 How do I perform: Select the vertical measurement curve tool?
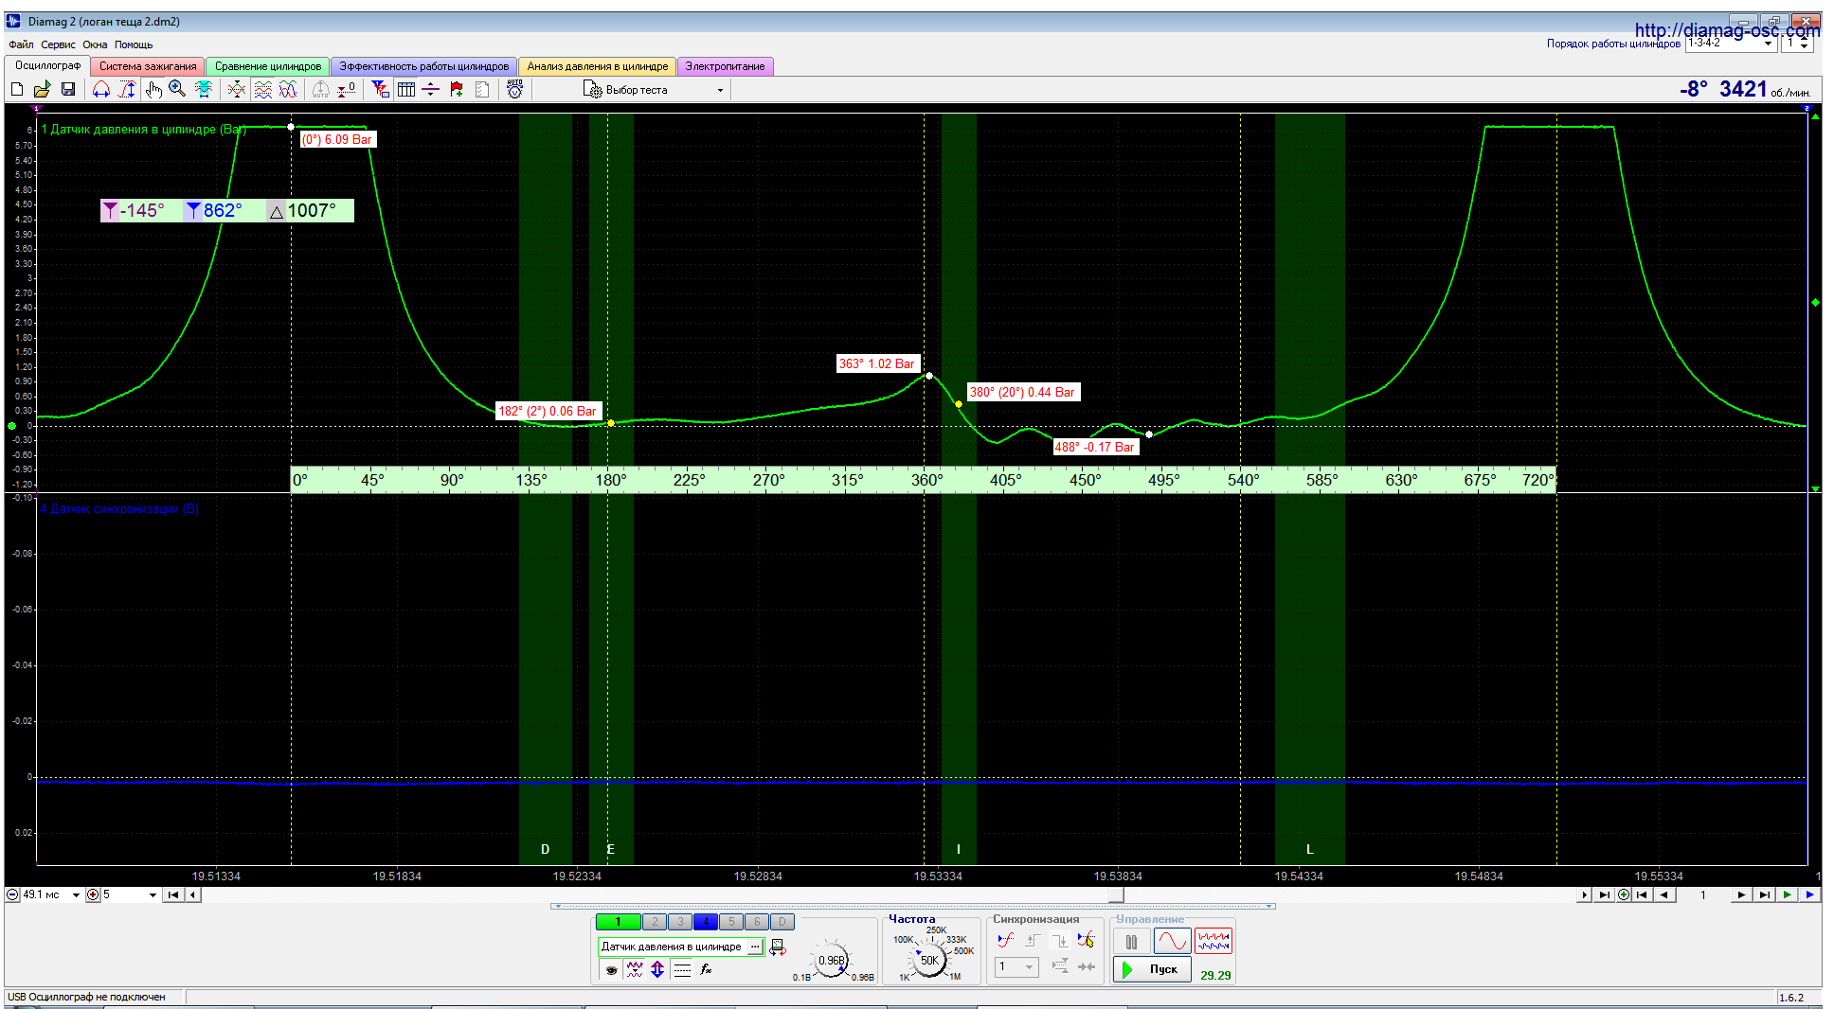(x=127, y=89)
